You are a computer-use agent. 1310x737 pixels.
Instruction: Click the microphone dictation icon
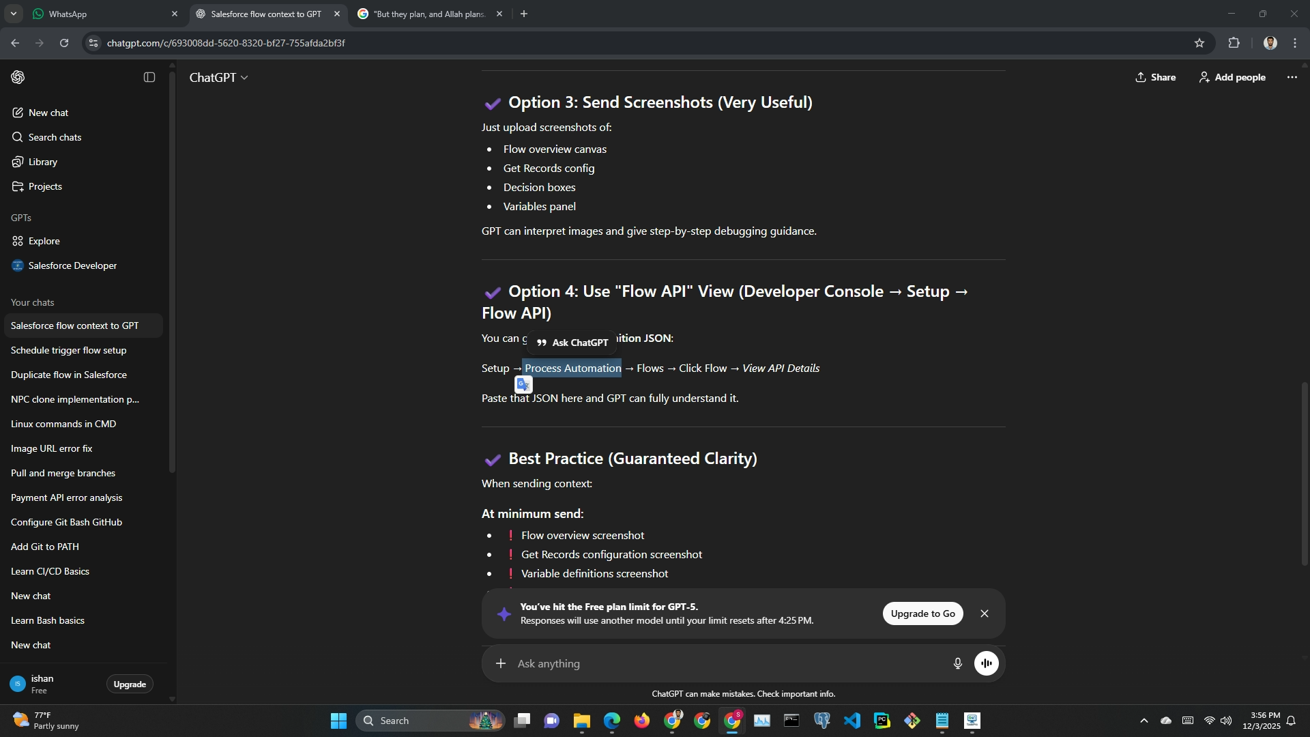(957, 663)
